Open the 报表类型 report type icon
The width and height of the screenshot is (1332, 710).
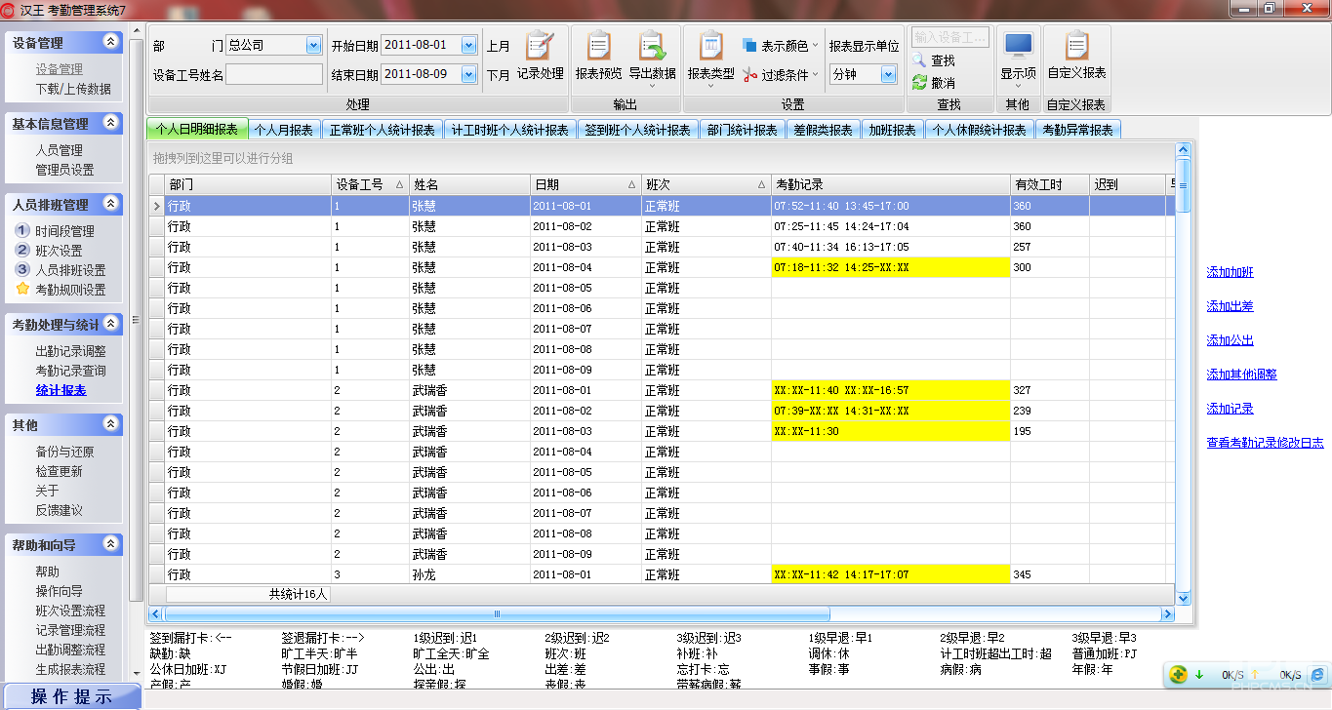[x=710, y=47]
